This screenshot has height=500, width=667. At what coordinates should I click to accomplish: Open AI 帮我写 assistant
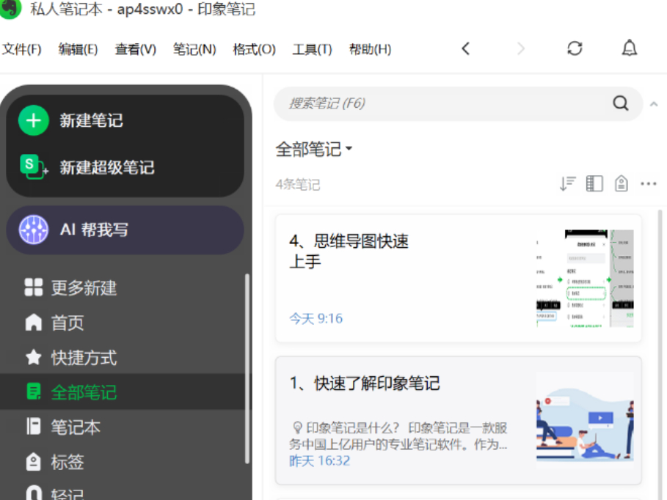pos(125,230)
